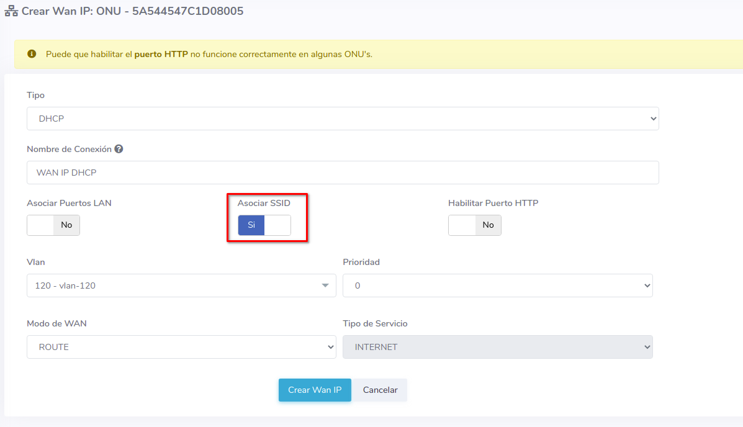Click the info icon in the yellow warning banner
This screenshot has height=427, width=743.
pyautogui.click(x=32, y=54)
